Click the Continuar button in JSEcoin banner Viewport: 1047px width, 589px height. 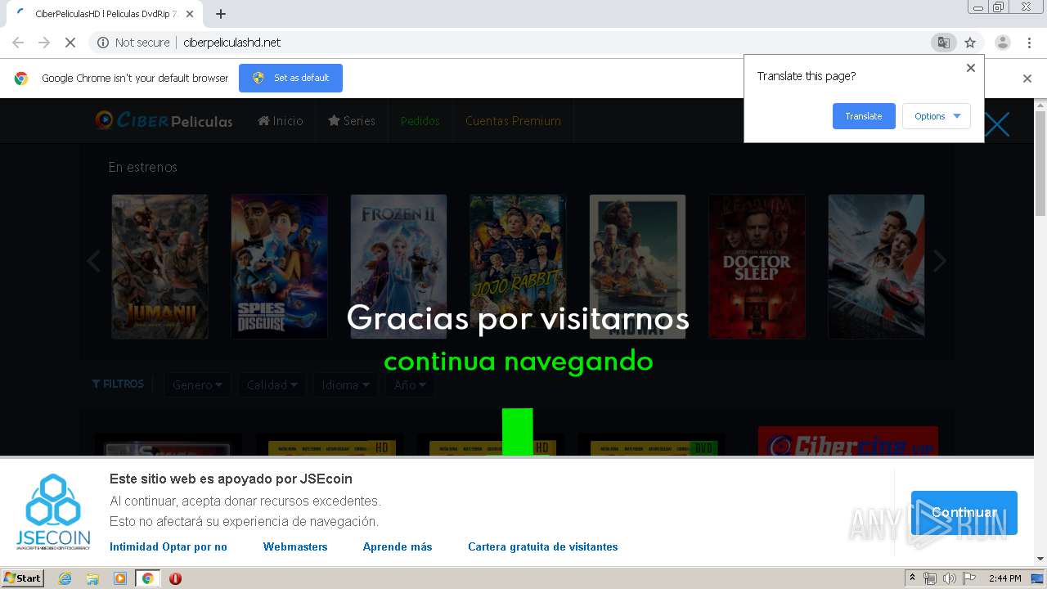pyautogui.click(x=964, y=513)
